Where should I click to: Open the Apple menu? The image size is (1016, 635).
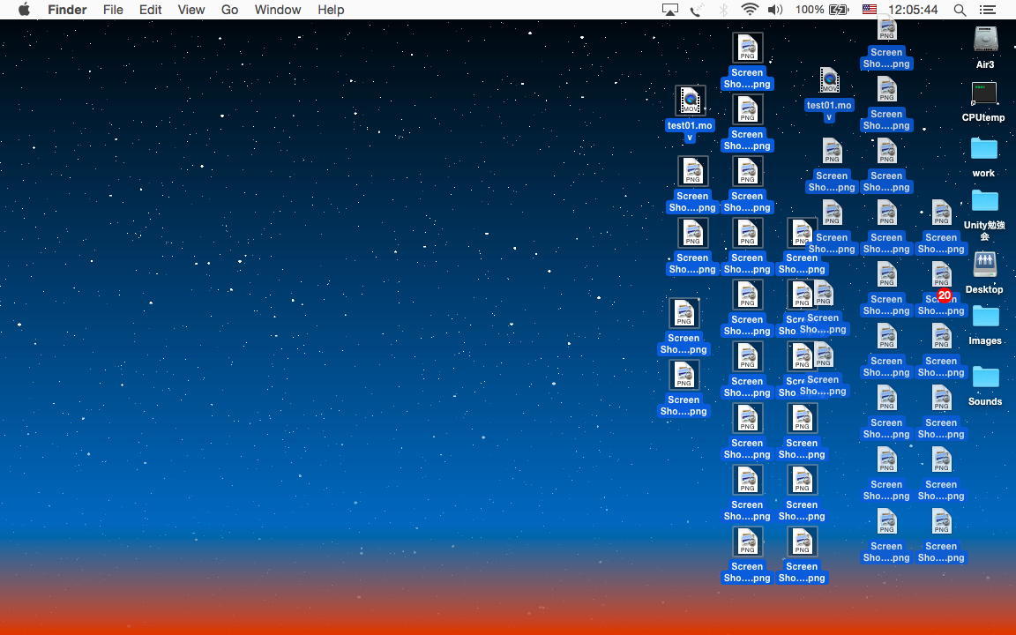(24, 10)
